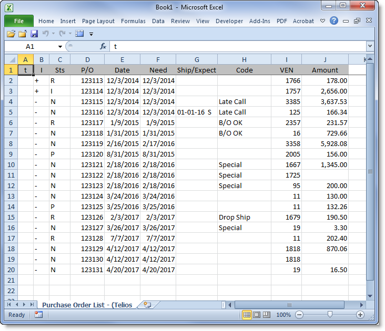The image size is (385, 331).
Task: Click the green File button
Action: [x=19, y=21]
